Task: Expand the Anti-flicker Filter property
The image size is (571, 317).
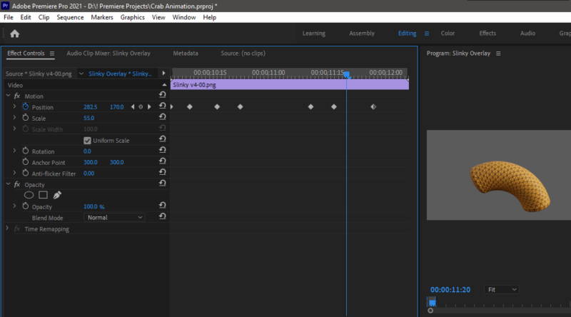Action: (x=14, y=173)
